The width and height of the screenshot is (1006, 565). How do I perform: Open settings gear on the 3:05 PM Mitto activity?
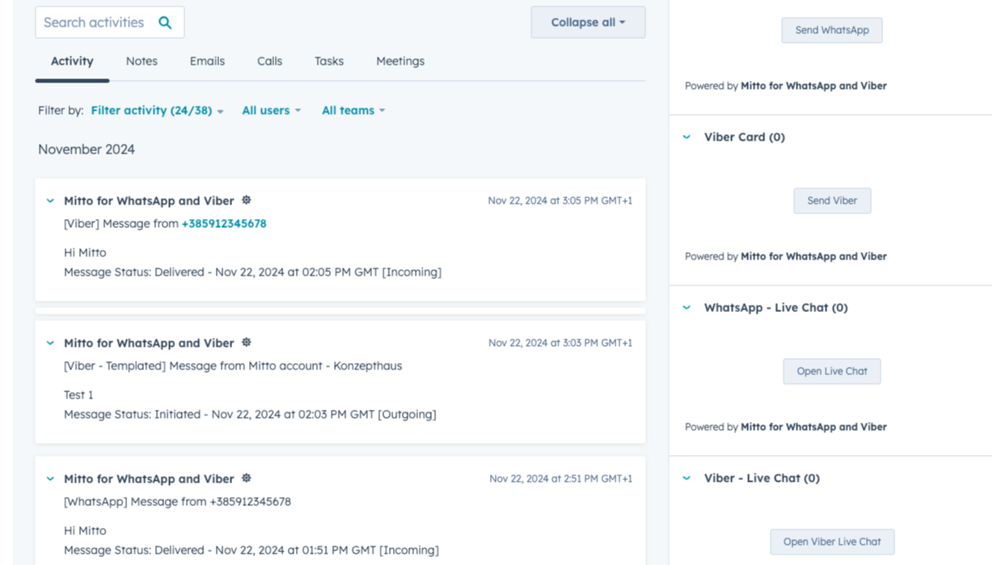coord(246,200)
